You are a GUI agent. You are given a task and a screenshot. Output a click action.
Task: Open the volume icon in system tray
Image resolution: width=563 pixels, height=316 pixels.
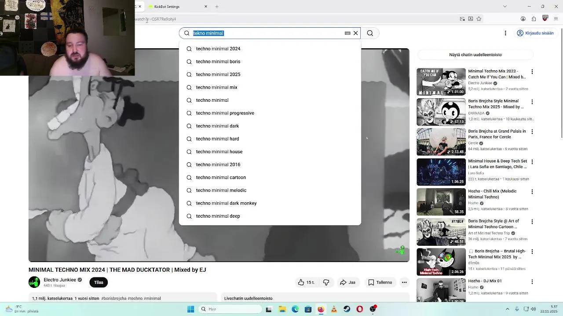(x=533, y=309)
